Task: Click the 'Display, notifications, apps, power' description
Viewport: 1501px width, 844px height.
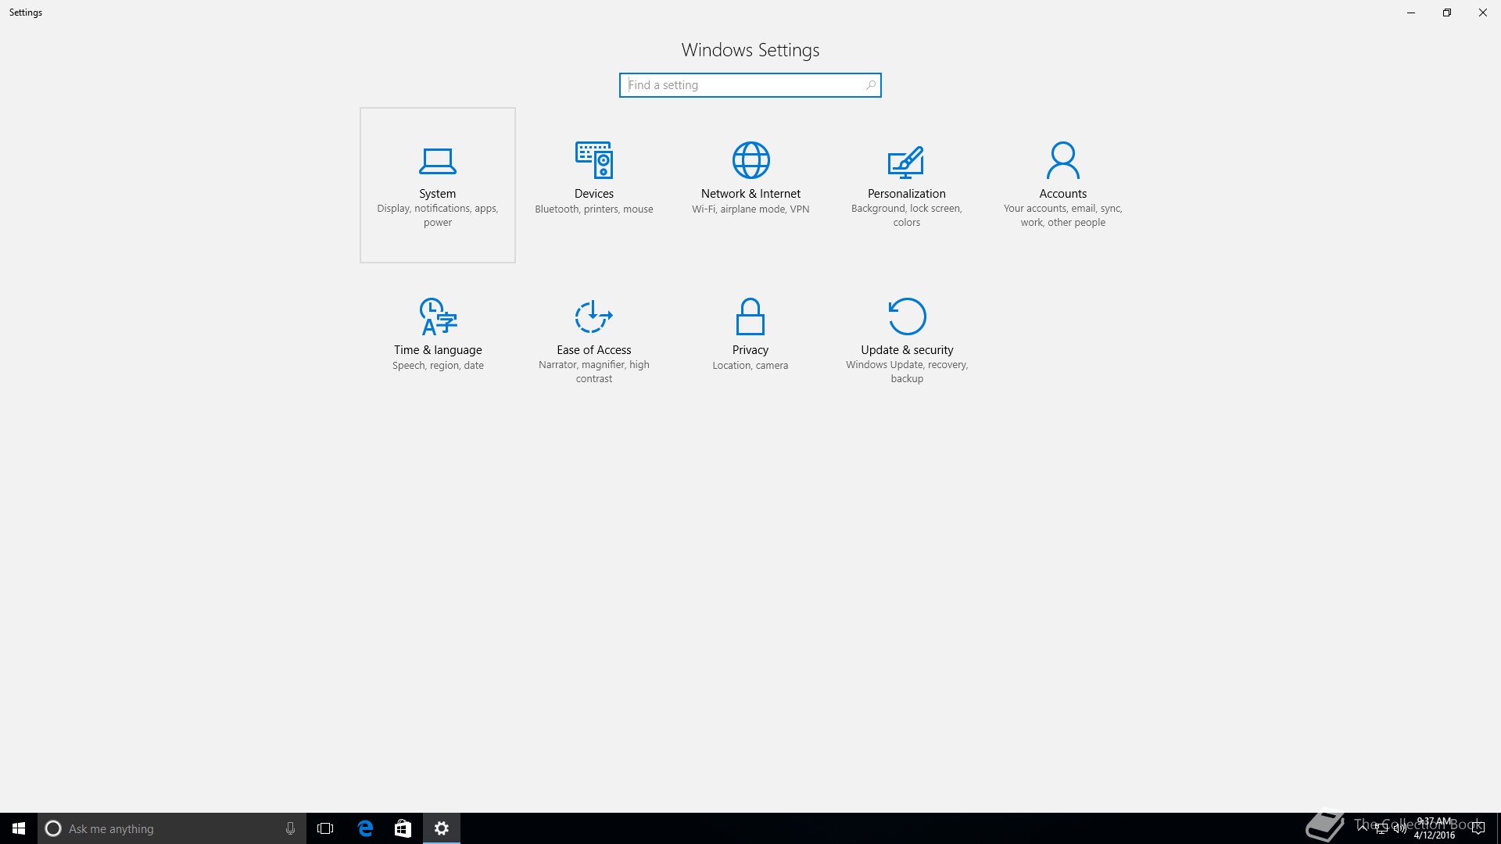Action: pyautogui.click(x=438, y=216)
